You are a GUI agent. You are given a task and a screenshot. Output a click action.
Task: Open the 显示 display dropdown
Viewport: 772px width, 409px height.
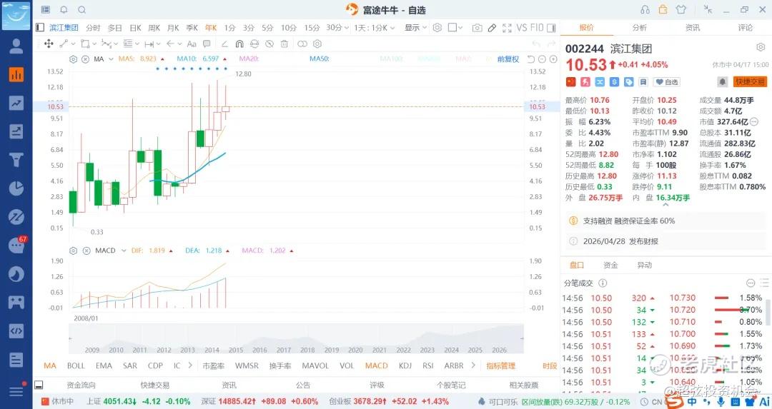[x=415, y=28]
